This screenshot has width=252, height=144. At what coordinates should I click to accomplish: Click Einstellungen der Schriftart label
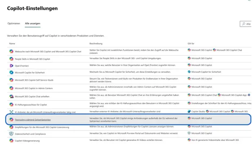[x=221, y=103]
